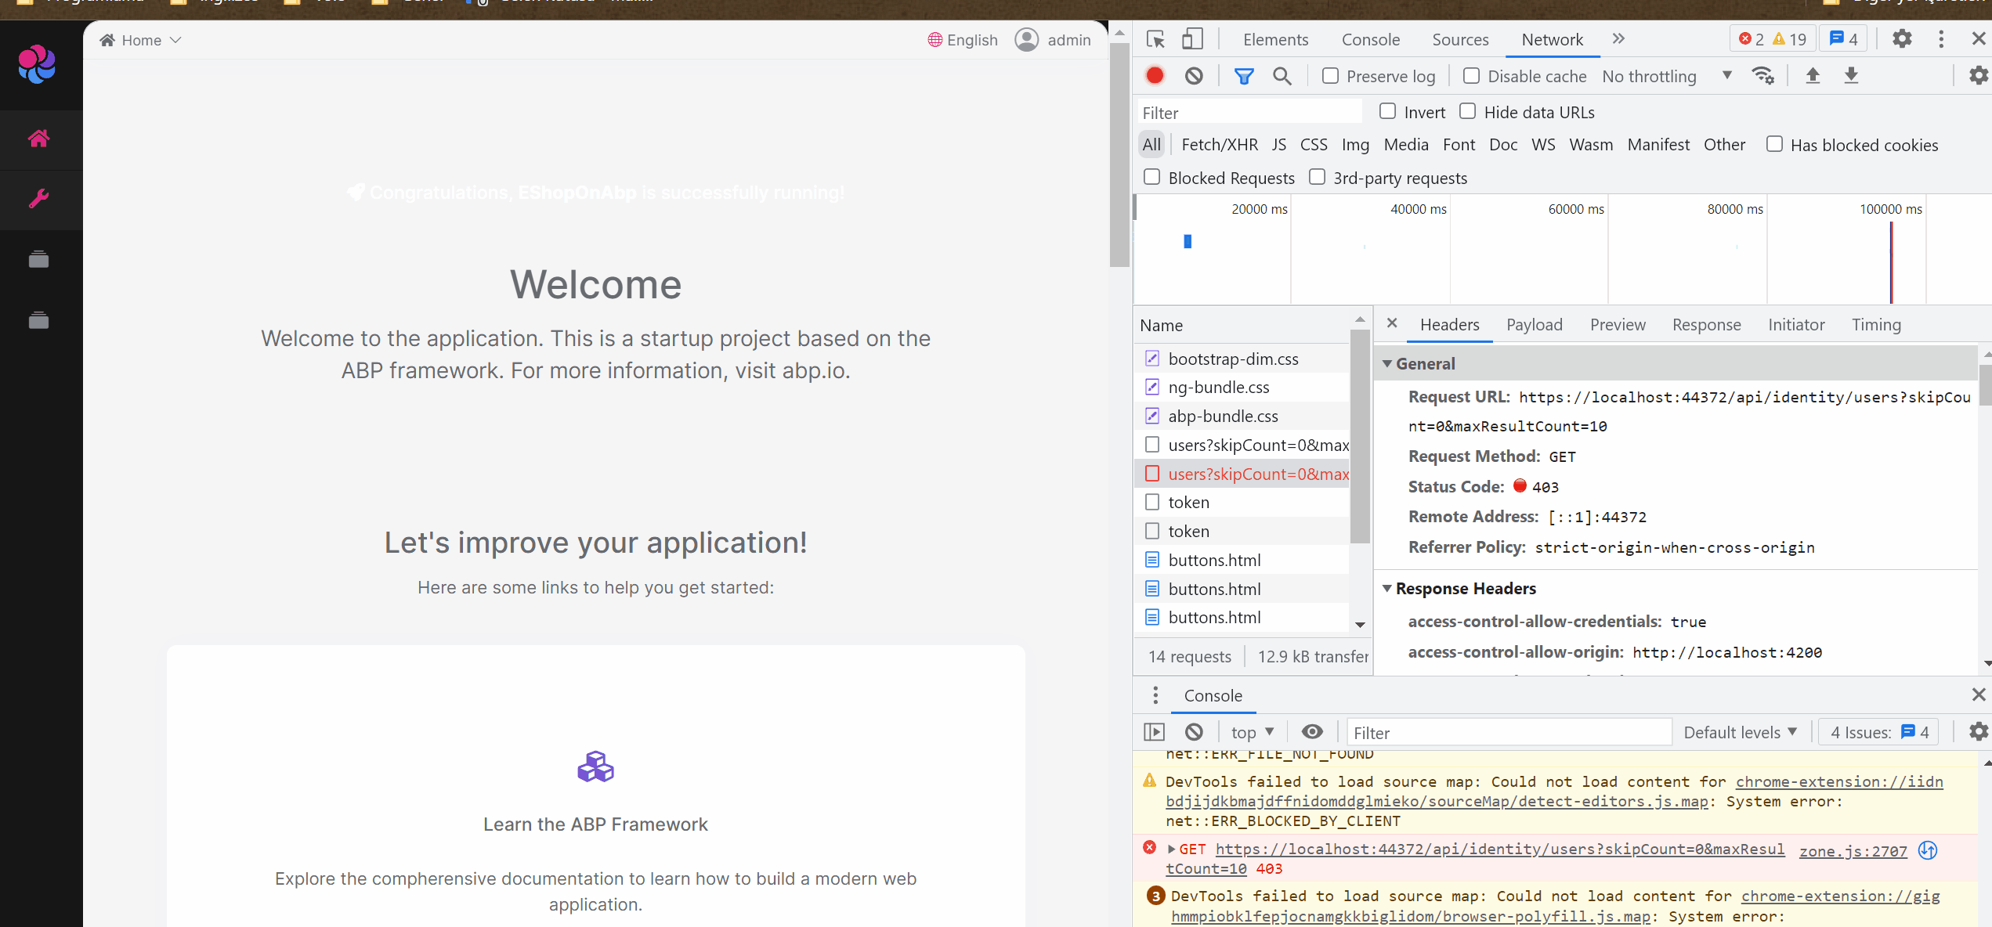Image resolution: width=1992 pixels, height=927 pixels.
Task: Open the Sources panel tab
Action: click(1460, 39)
